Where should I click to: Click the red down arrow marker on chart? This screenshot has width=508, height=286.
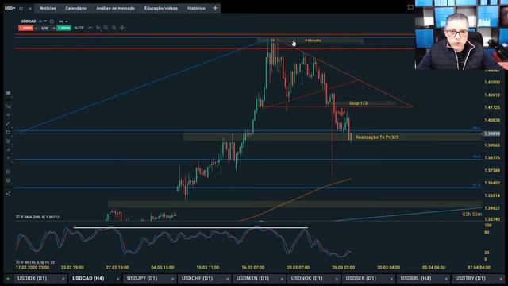click(341, 112)
